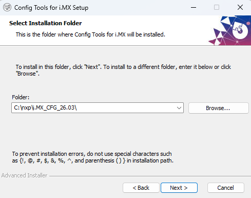The height and width of the screenshot is (198, 251).
Task: Expand the Folder path dropdown arrow
Action: point(179,108)
